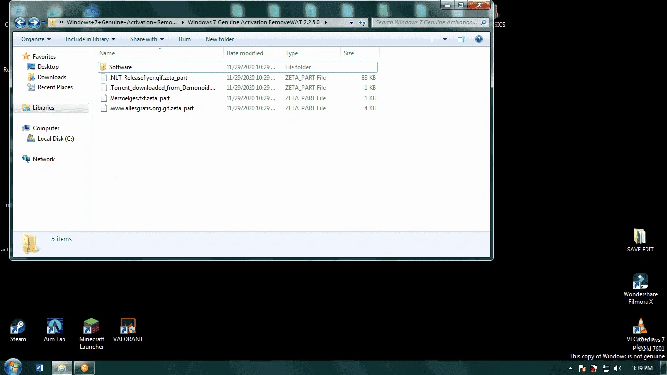
Task: Select Favorites in the navigation pane
Action: point(44,57)
